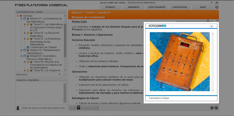Toggle the Módulo 01 checkbox
Viewport: 234px width, 116px height.
point(28,19)
